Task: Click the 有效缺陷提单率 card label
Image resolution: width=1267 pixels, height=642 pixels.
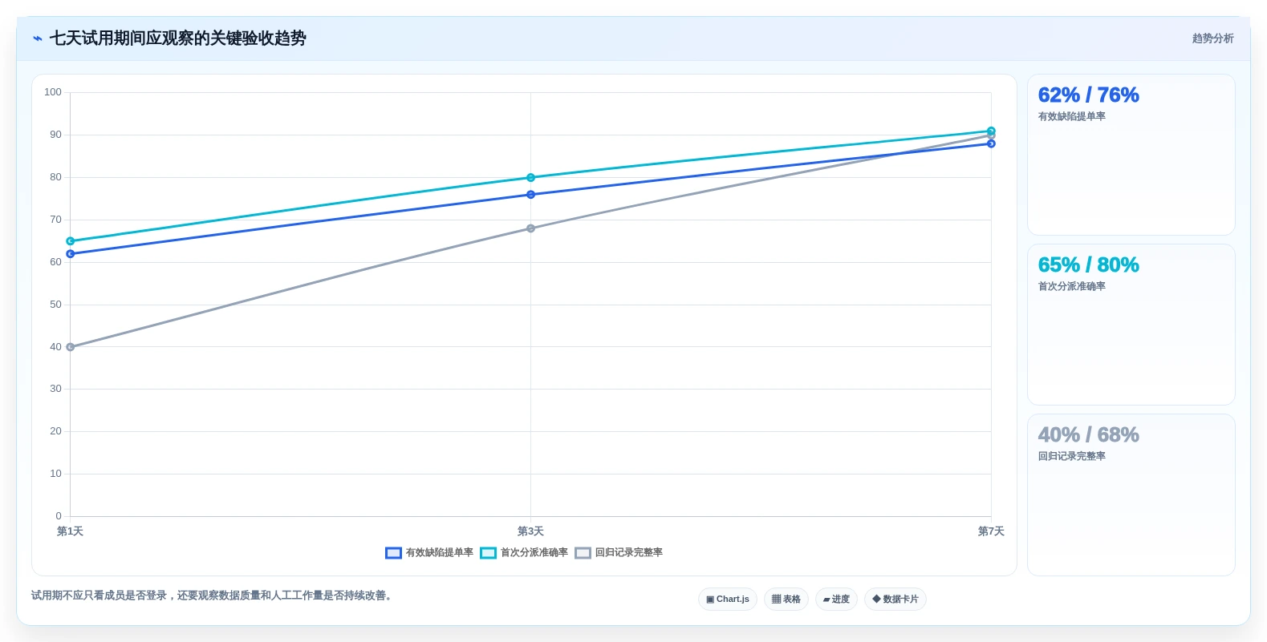Action: click(1071, 117)
